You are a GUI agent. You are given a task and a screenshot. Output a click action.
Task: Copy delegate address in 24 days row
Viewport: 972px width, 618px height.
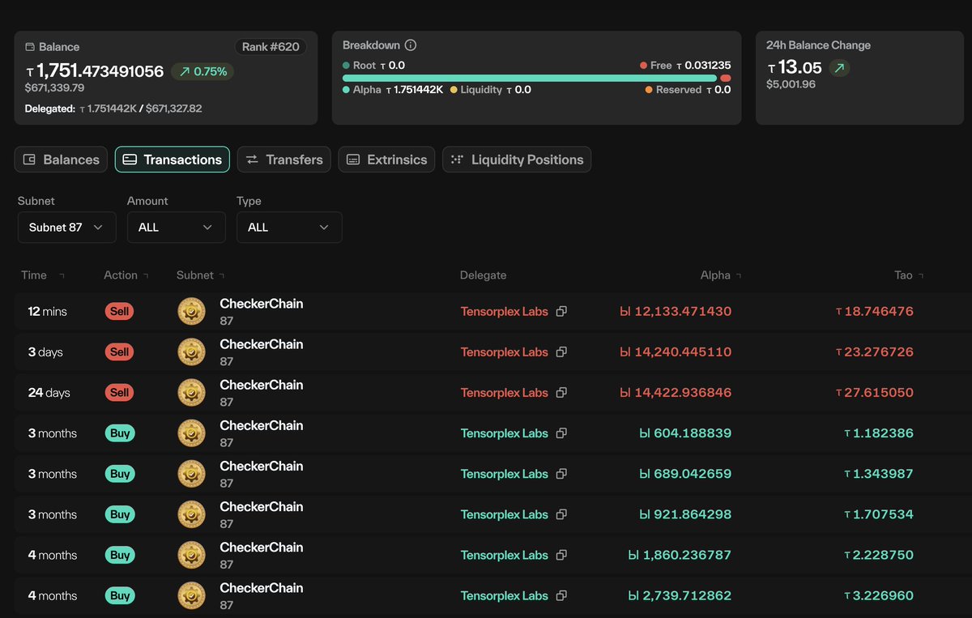[x=561, y=392]
